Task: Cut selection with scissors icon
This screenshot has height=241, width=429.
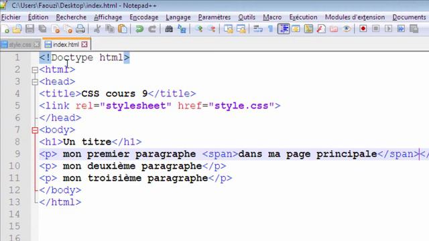Action: point(97,29)
